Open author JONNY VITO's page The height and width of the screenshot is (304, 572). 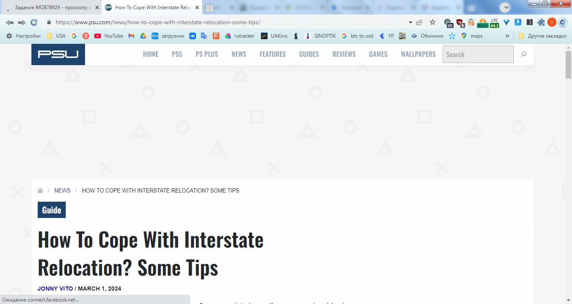click(x=55, y=289)
